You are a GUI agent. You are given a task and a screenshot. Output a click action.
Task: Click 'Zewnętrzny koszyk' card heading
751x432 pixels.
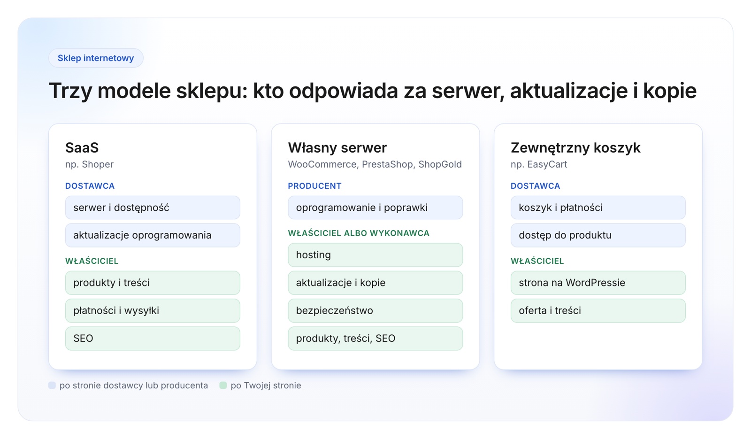pyautogui.click(x=575, y=147)
